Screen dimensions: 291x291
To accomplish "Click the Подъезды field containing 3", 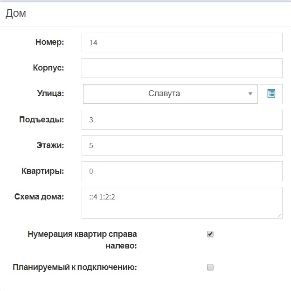I will (x=182, y=120).
